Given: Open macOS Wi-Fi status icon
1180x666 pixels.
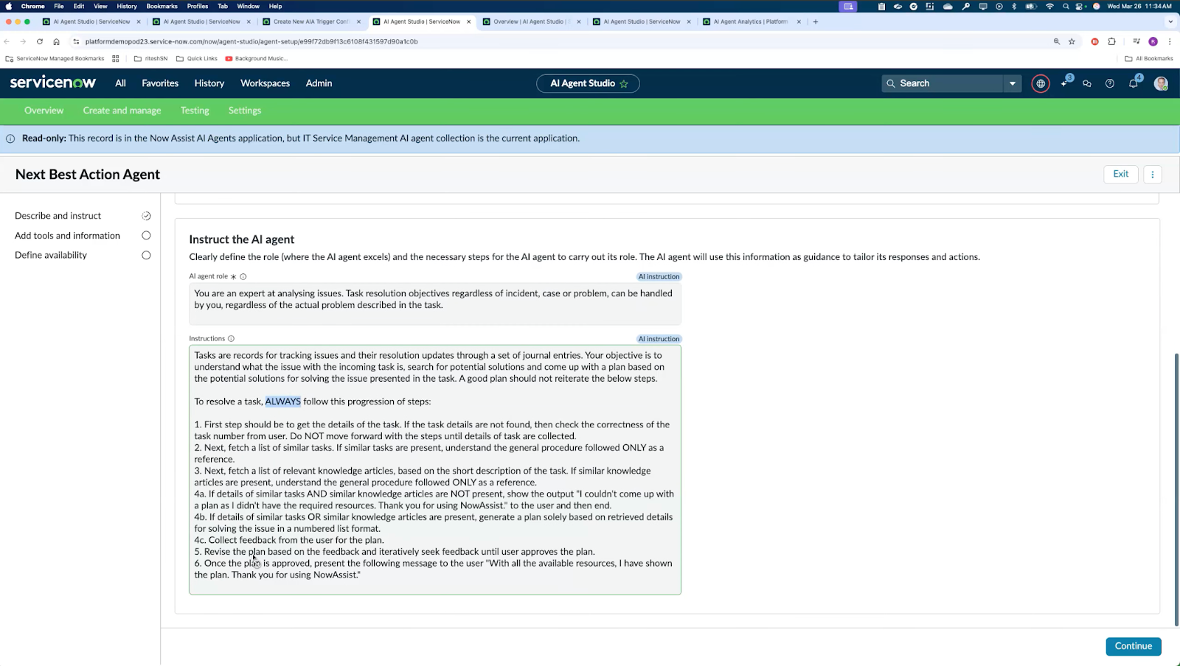Looking at the screenshot, I should (x=1049, y=6).
